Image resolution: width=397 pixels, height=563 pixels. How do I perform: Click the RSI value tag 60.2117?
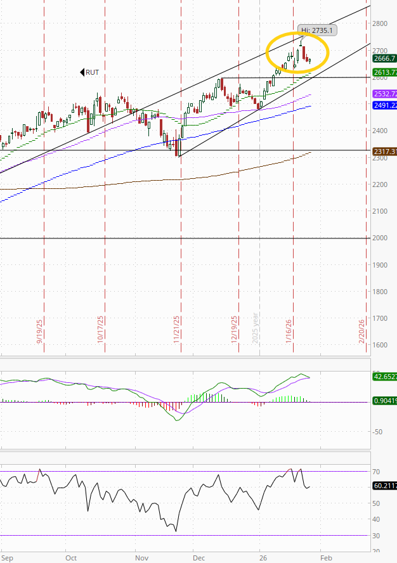tap(385, 486)
